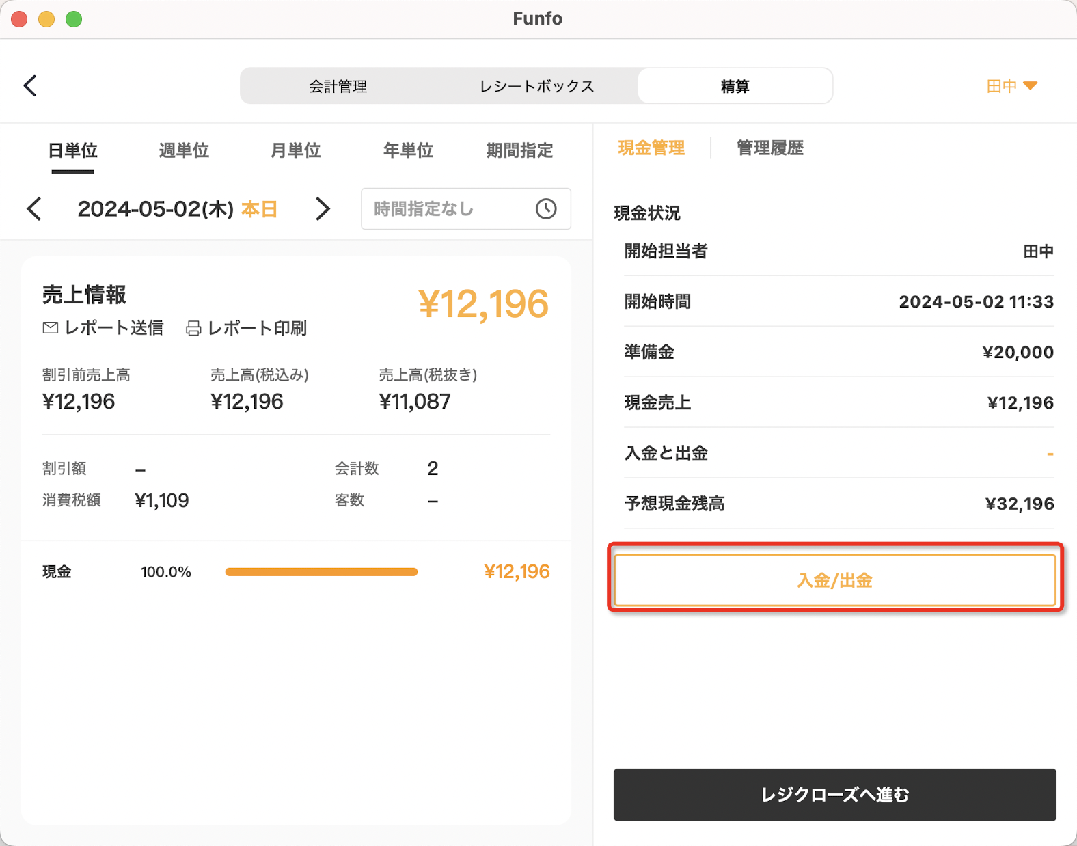Switch to レシートボックス tab
This screenshot has width=1077, height=846.
coord(536,86)
